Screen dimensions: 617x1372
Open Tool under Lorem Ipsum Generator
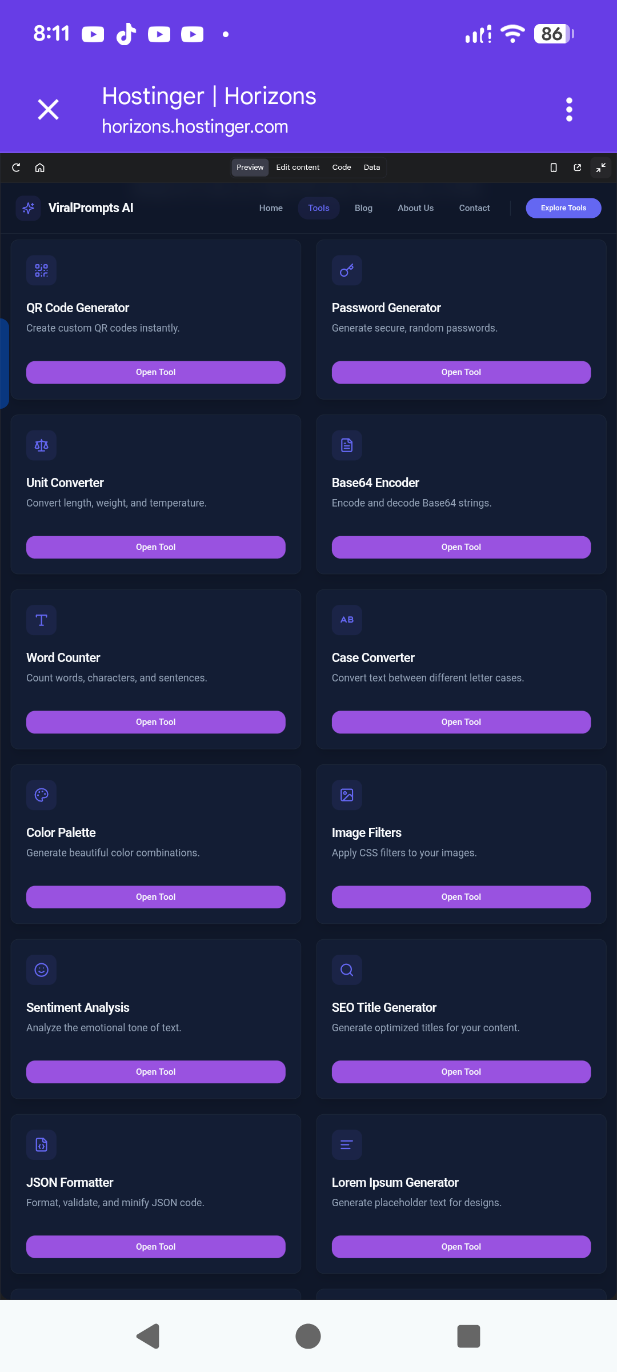coord(461,1247)
